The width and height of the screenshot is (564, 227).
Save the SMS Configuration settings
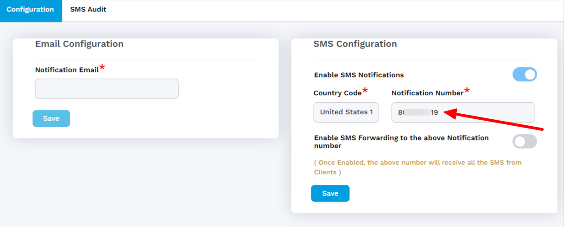tap(330, 193)
